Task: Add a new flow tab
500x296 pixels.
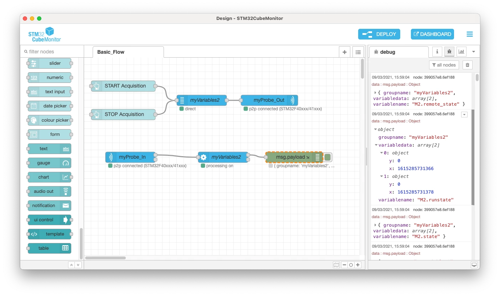Action: tap(344, 52)
